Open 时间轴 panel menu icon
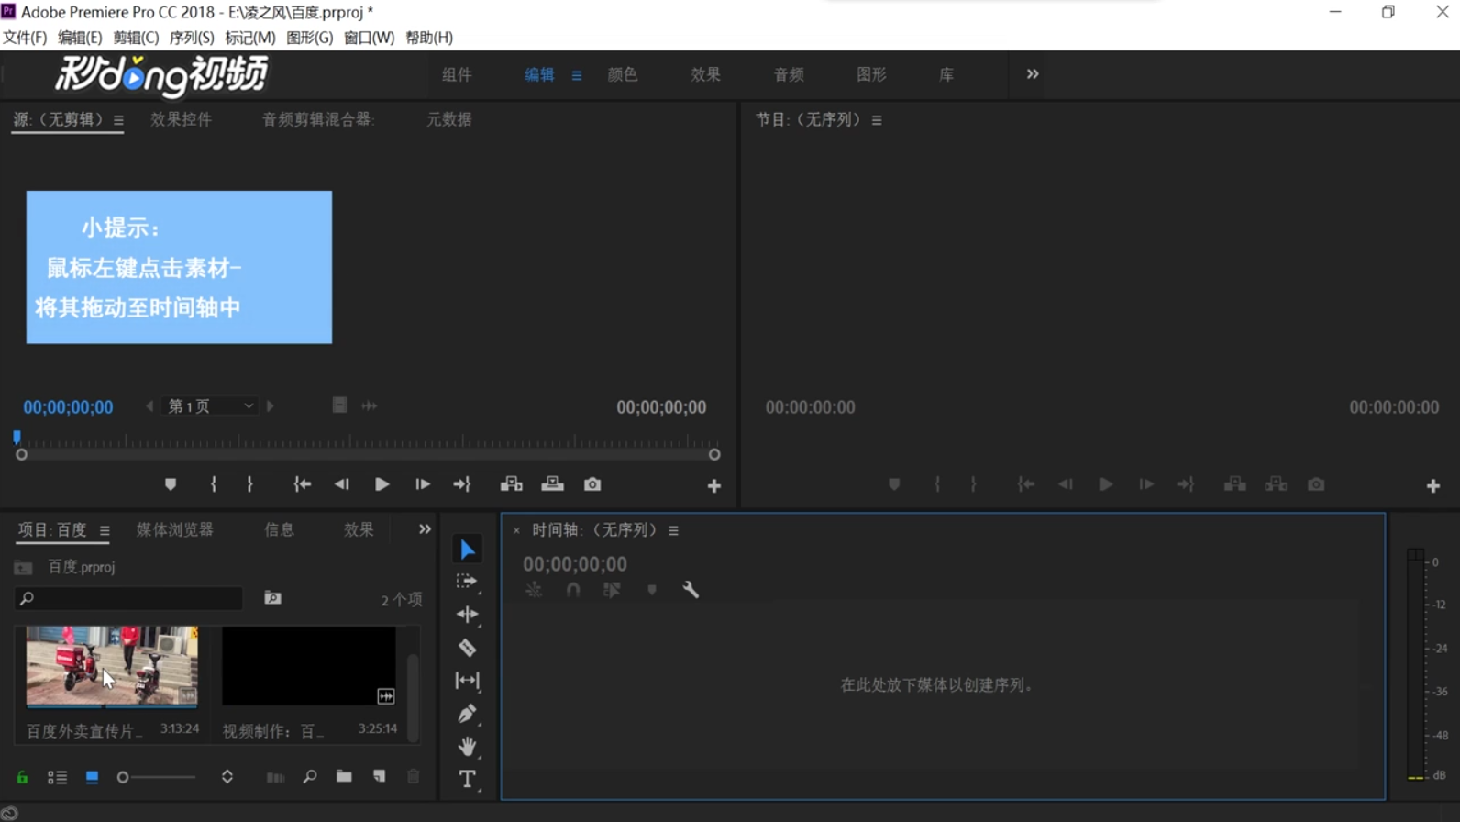 (673, 530)
